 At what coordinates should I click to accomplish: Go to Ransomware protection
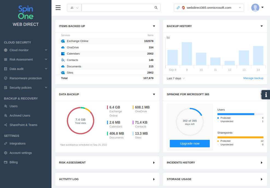[25, 78]
